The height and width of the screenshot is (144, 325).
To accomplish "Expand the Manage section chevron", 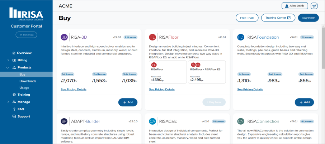I will point(8,102).
